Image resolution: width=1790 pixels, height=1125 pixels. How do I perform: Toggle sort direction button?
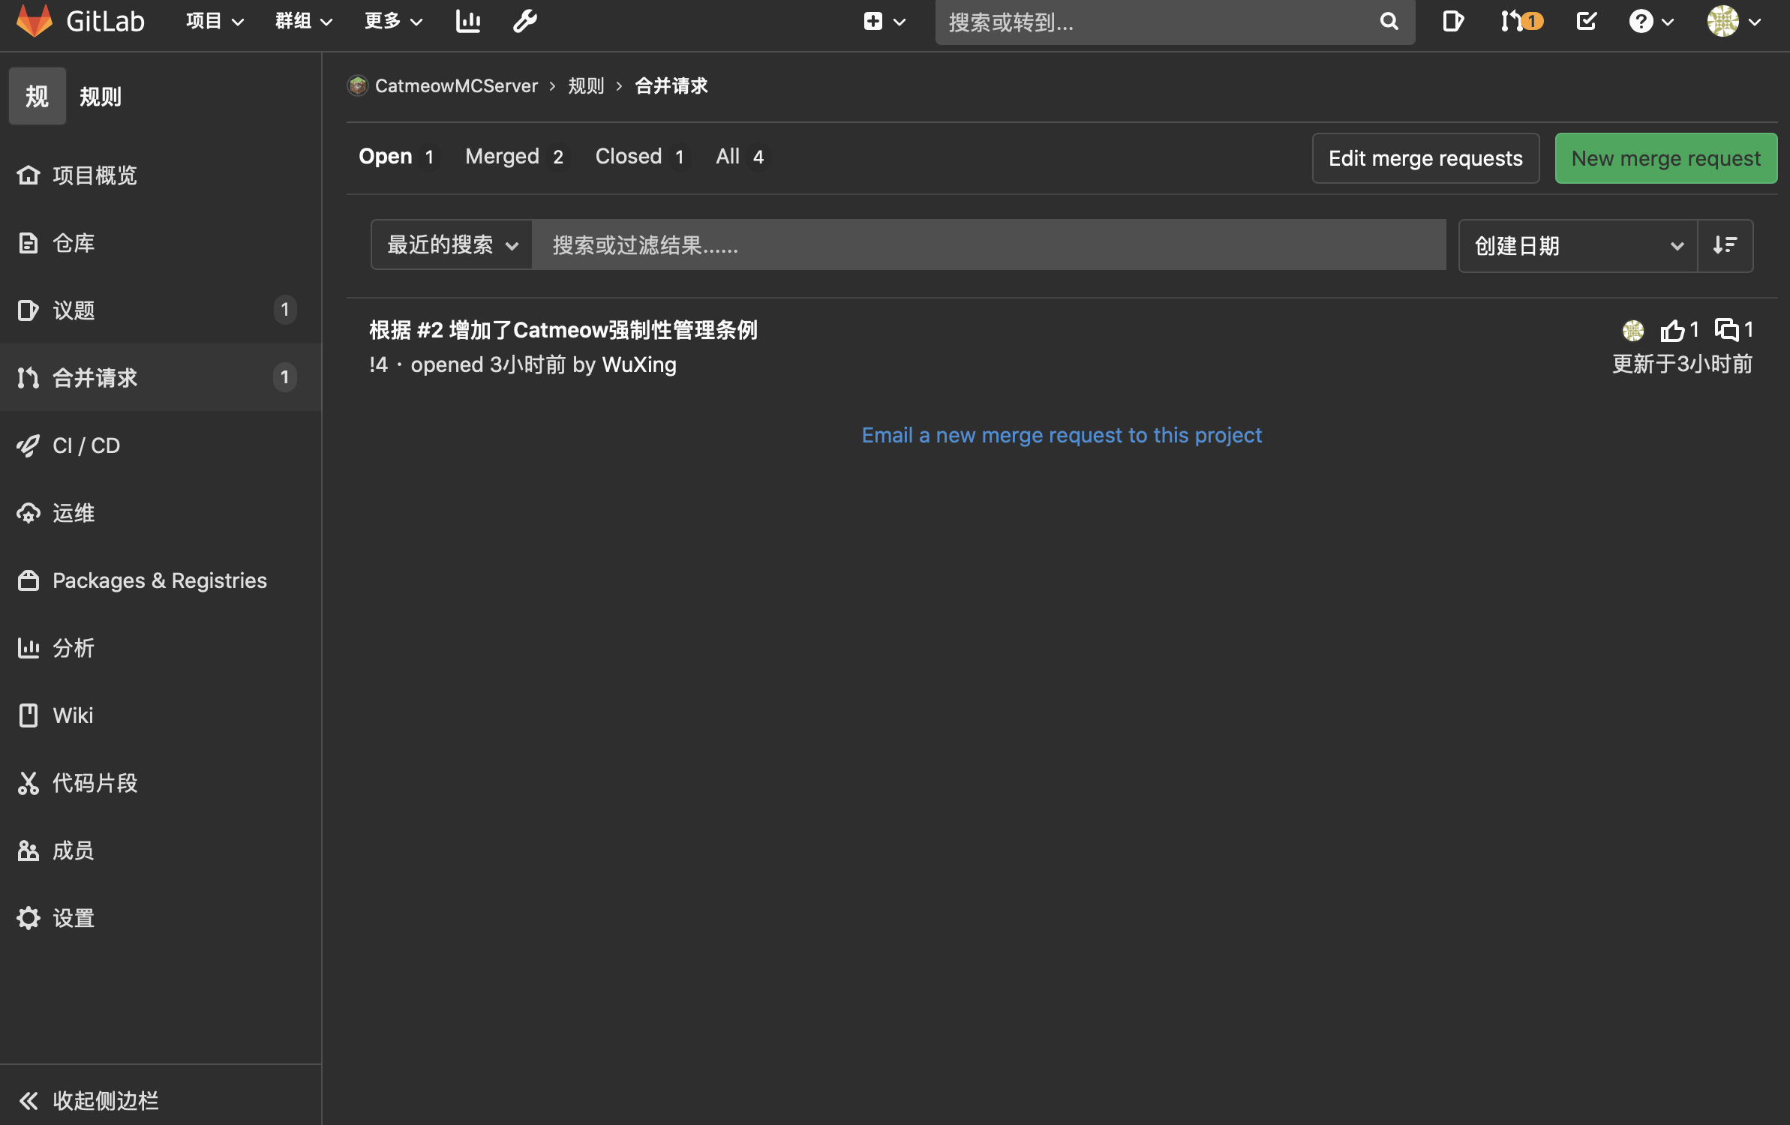[x=1725, y=245]
